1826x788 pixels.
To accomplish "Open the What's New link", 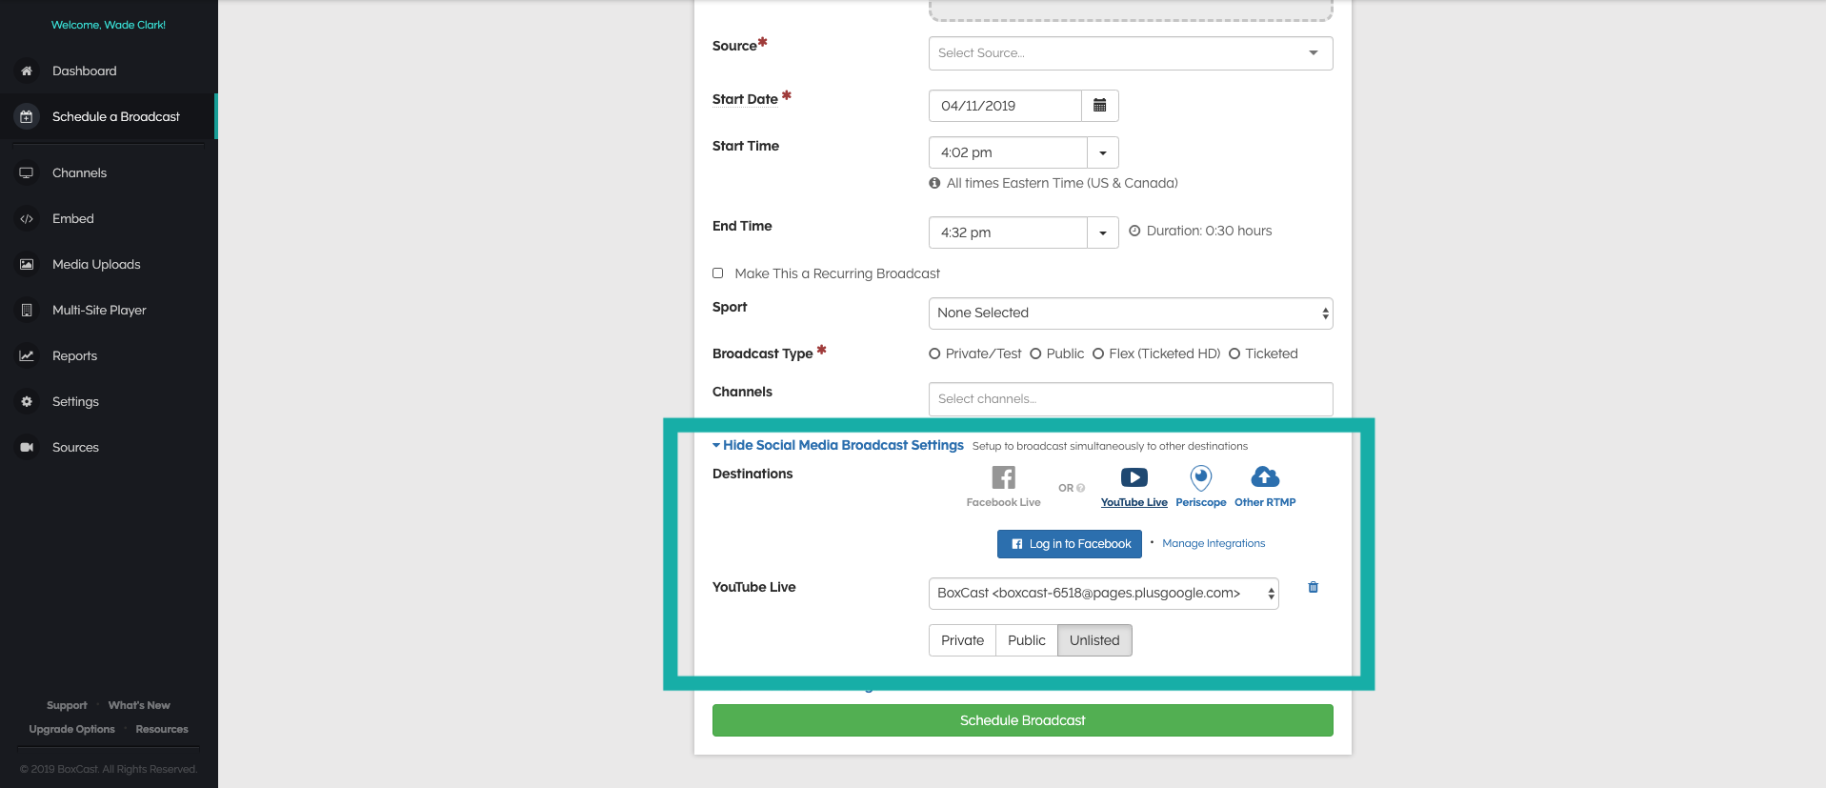I will coord(139,705).
